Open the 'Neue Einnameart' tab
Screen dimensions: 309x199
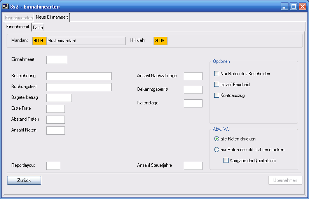pyautogui.click(x=52, y=17)
